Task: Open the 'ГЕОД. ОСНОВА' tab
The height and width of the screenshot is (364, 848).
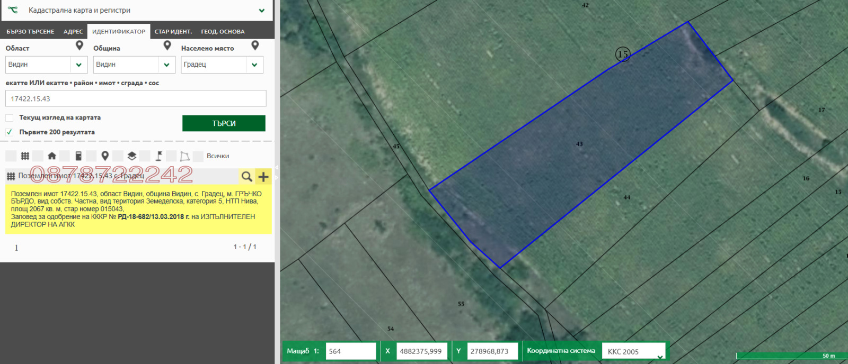Action: coord(223,32)
